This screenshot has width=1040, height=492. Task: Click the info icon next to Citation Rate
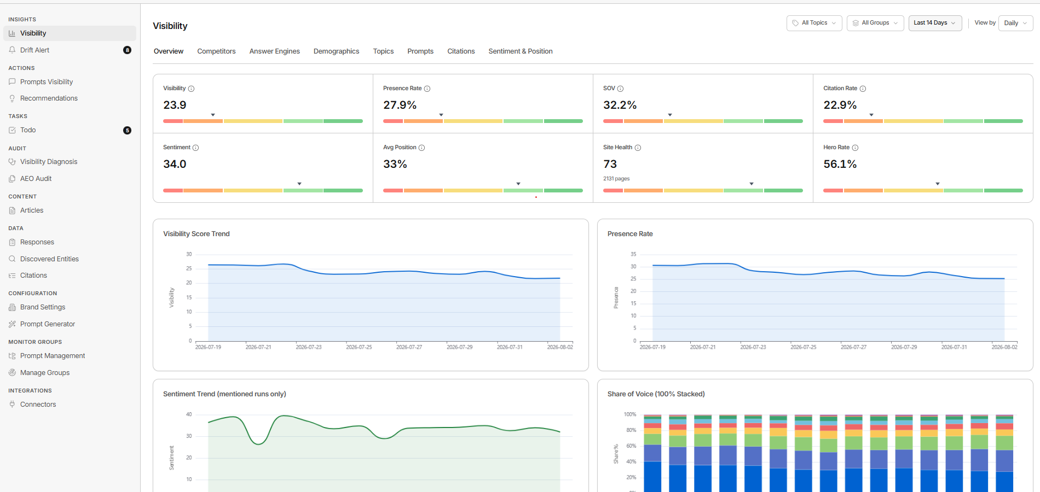pyautogui.click(x=863, y=89)
